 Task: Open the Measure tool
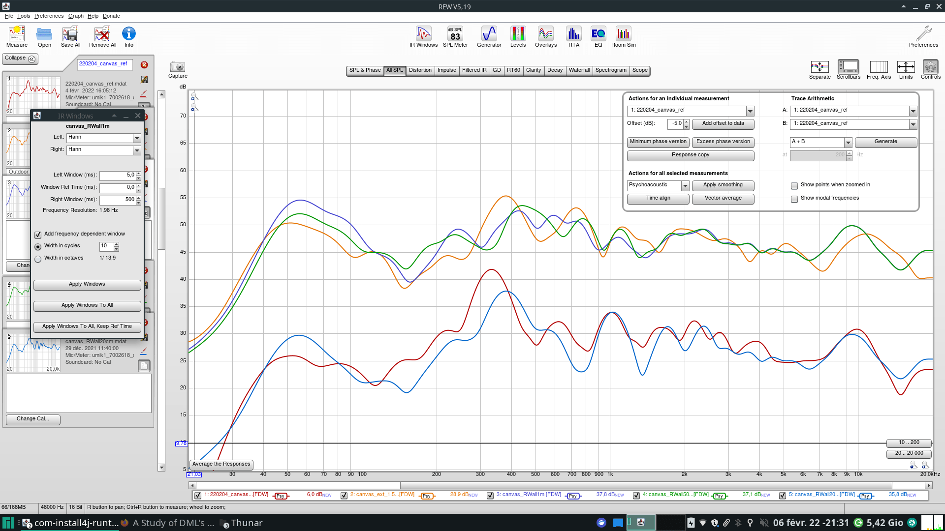pos(17,36)
